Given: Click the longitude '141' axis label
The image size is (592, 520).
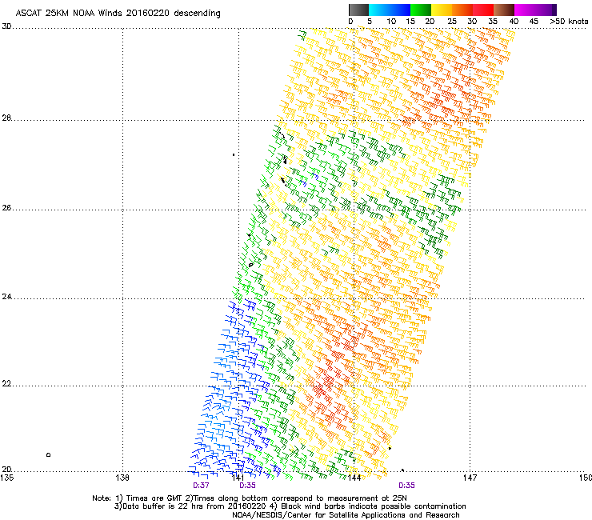Looking at the screenshot, I should pos(238,478).
